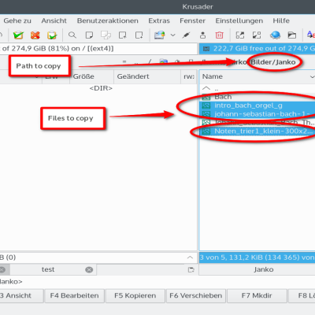
Task: Click the user figure root mode icon
Action: pyautogui.click(x=202, y=35)
